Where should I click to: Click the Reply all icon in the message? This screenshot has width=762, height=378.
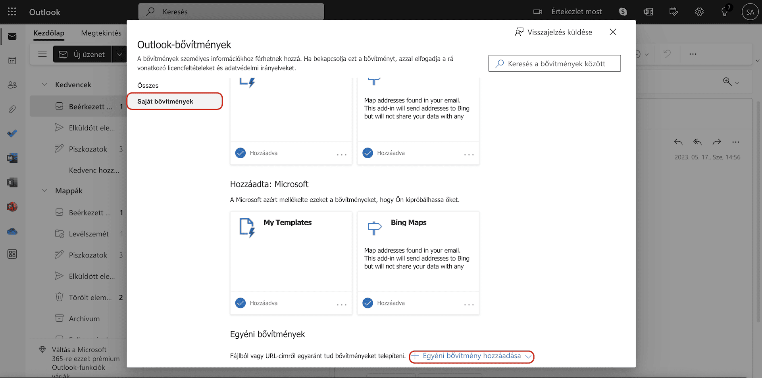tap(697, 142)
